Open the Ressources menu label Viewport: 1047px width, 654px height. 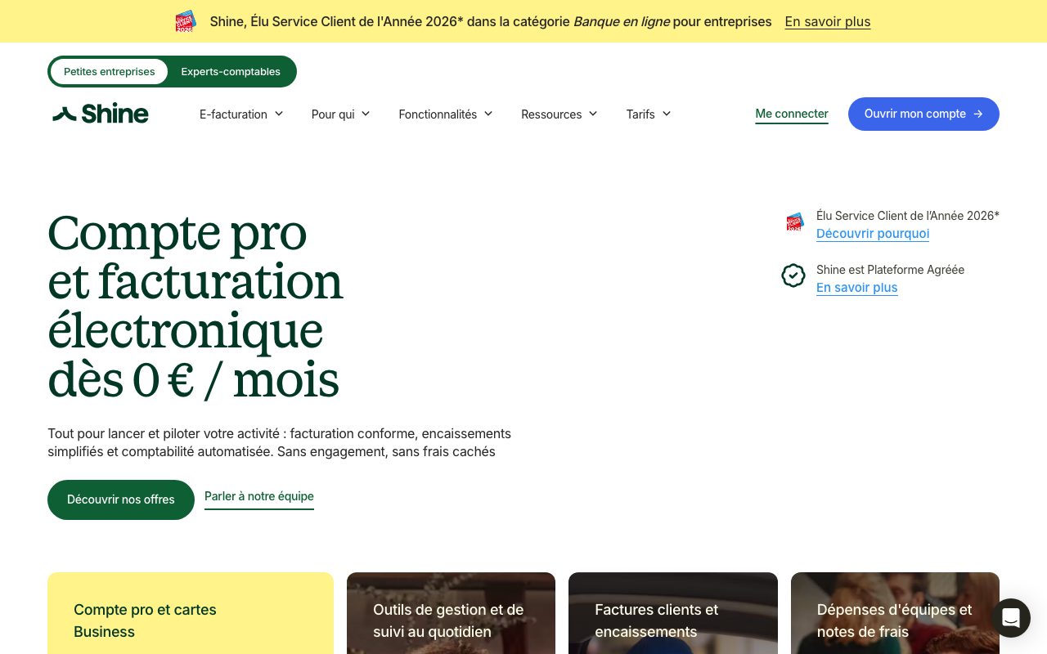[551, 114]
